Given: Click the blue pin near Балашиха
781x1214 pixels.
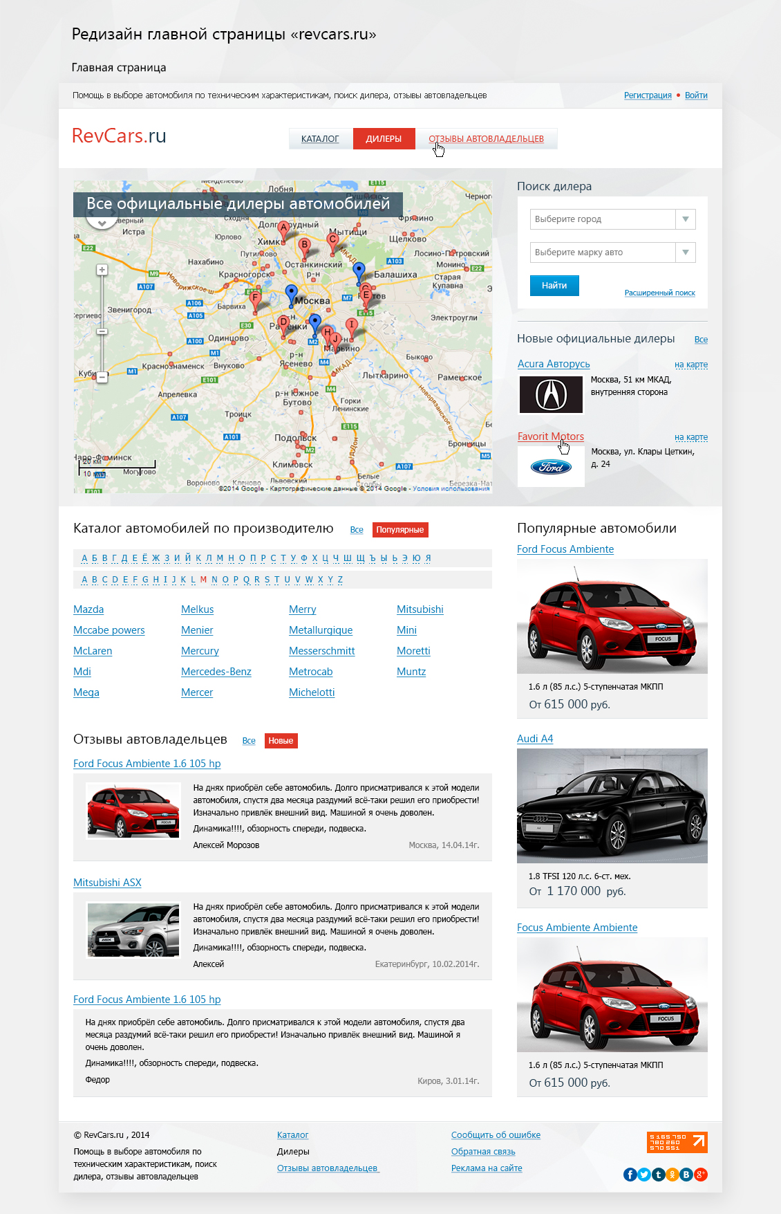Looking at the screenshot, I should pyautogui.click(x=358, y=273).
